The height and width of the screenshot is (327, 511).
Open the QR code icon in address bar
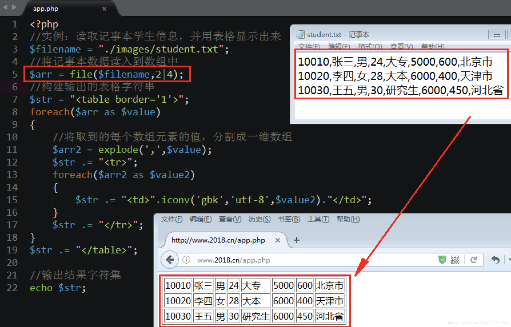tap(455, 260)
